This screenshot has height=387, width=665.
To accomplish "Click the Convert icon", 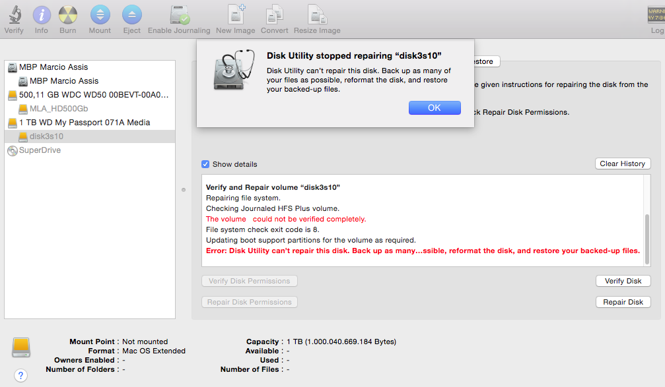I will coord(274,13).
